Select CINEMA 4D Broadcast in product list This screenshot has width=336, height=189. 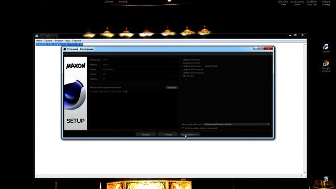point(193,72)
